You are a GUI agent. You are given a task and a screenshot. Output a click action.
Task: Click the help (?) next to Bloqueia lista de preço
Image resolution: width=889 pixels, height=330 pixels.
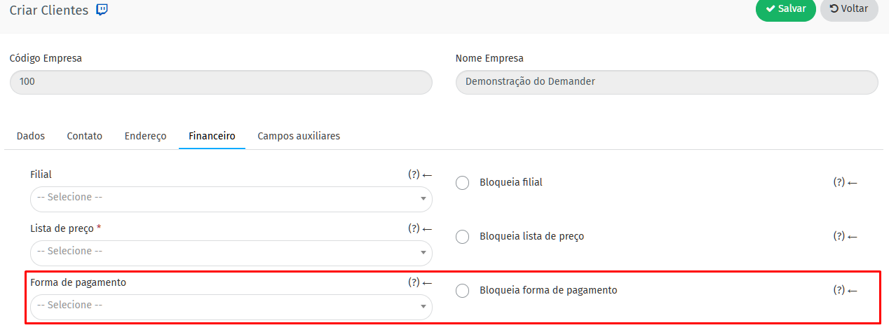pyautogui.click(x=839, y=236)
